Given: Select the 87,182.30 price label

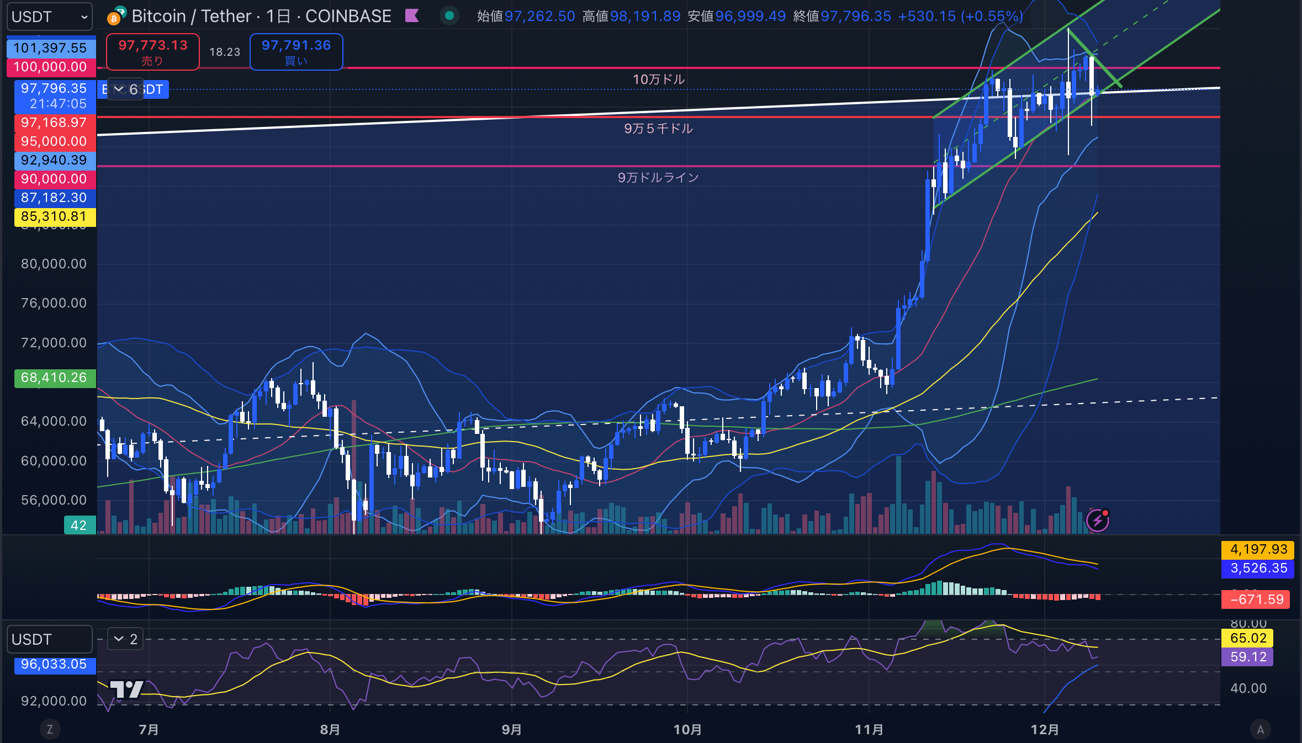Looking at the screenshot, I should (x=55, y=198).
